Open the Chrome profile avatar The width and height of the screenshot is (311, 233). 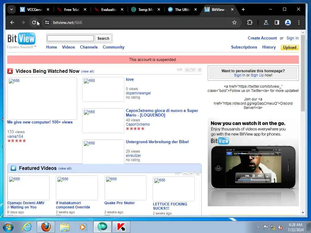coord(288,22)
